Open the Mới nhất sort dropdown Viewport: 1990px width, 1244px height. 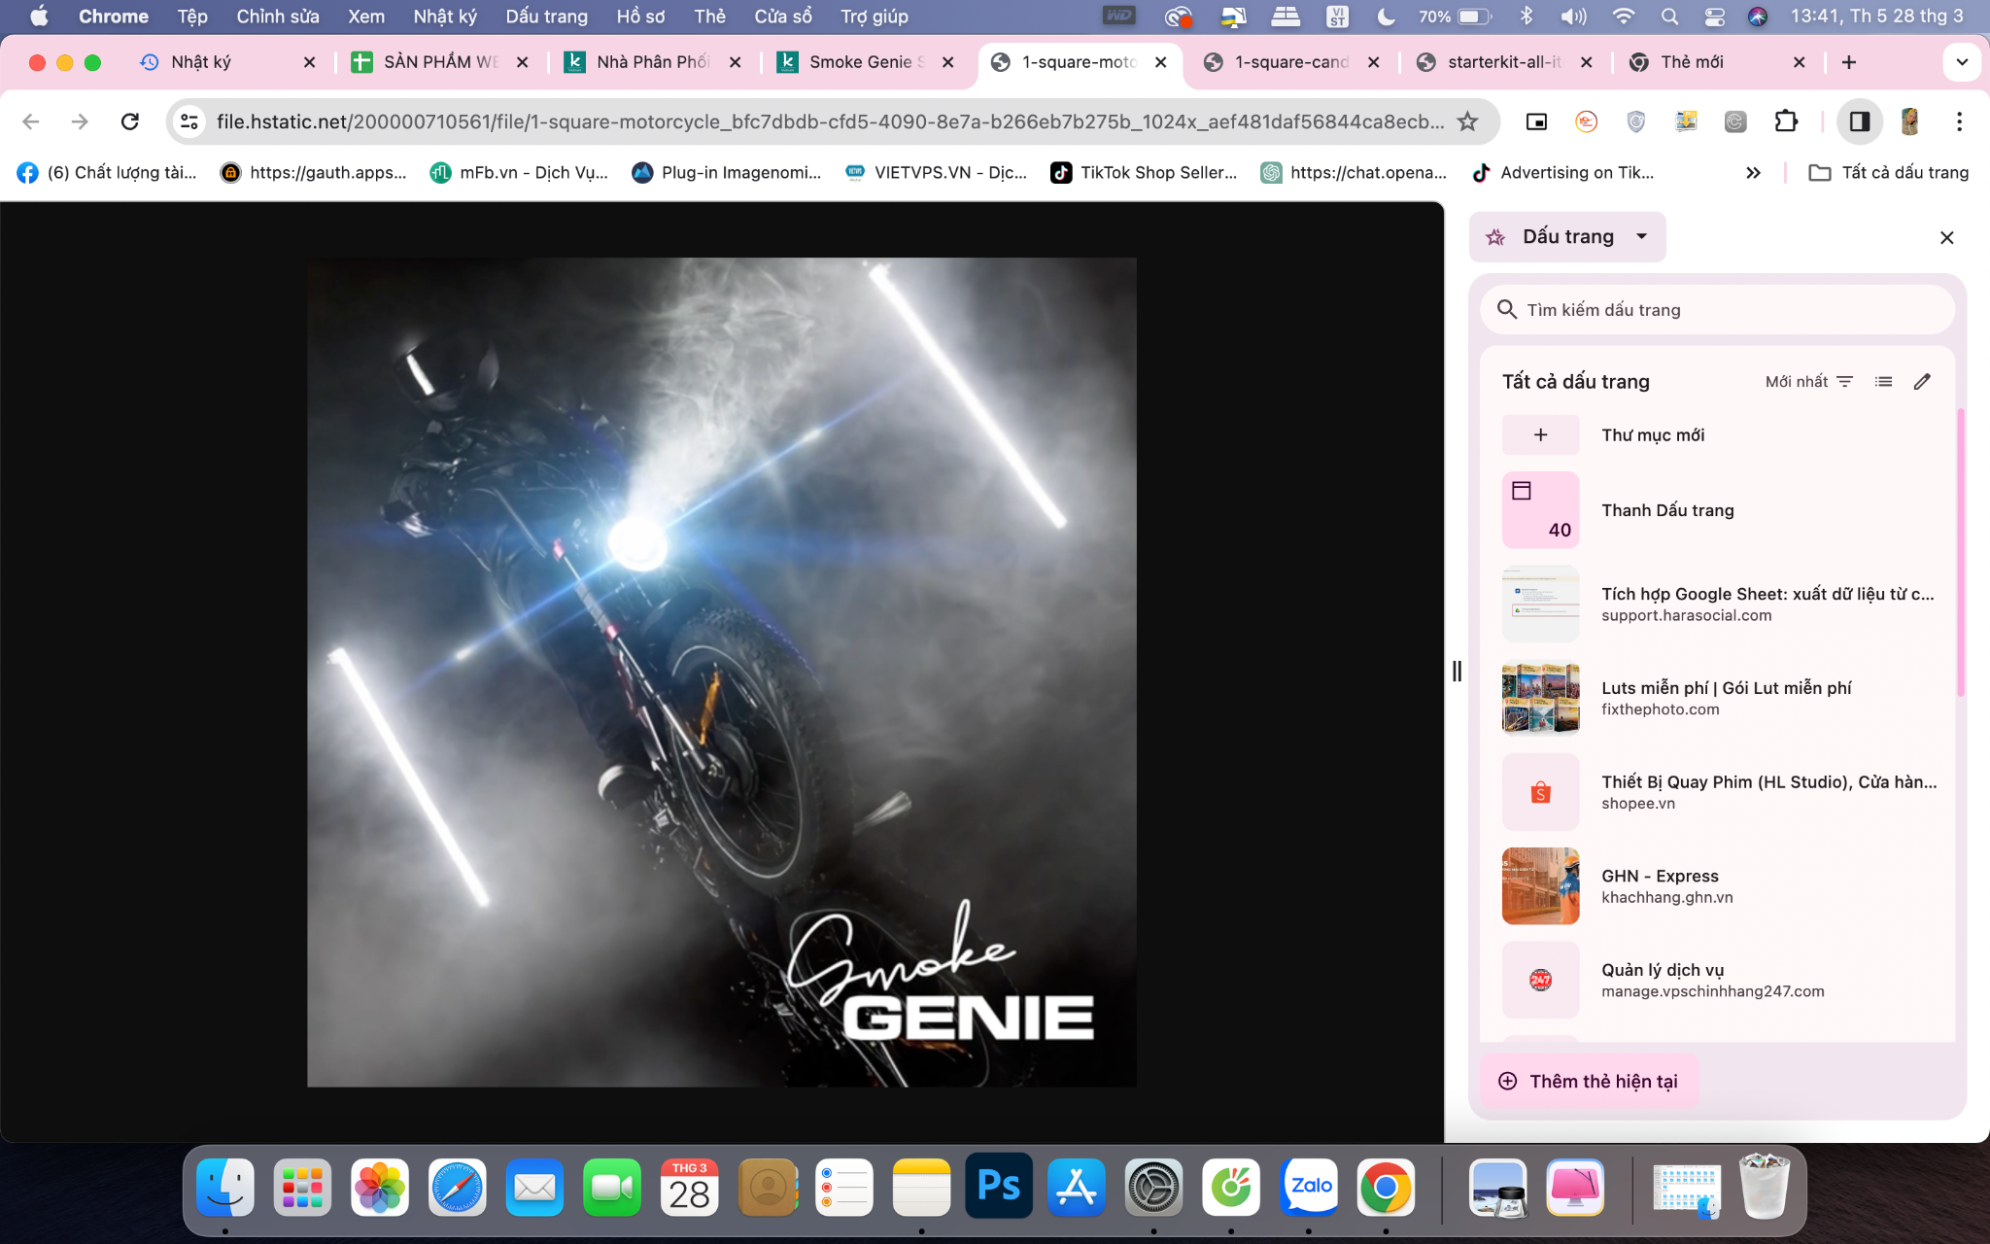click(x=1809, y=382)
